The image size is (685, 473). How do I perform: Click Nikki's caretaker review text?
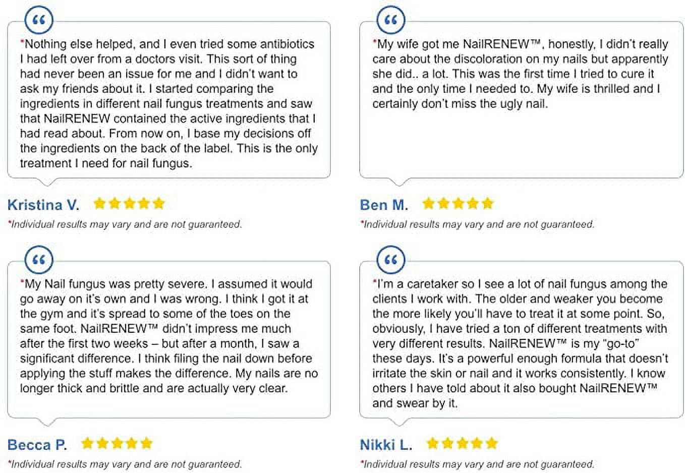[x=520, y=343]
